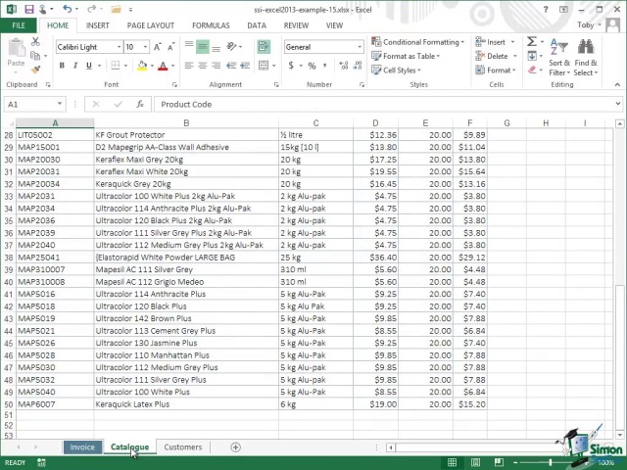The width and height of the screenshot is (627, 470).
Task: Toggle Underline formatting
Action: pyautogui.click(x=89, y=66)
